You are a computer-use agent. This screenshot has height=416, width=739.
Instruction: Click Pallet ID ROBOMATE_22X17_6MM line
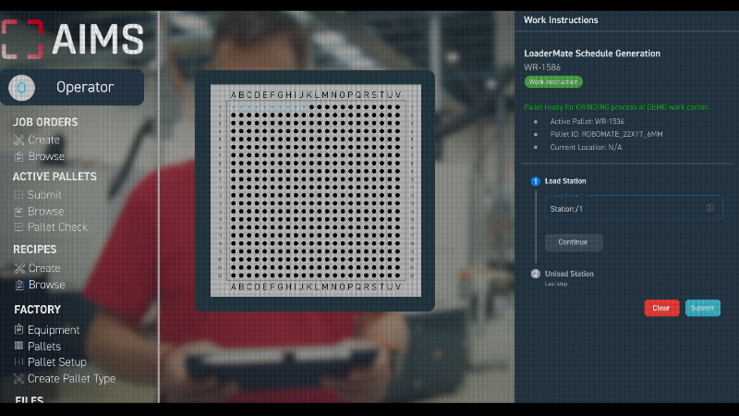[x=606, y=134]
